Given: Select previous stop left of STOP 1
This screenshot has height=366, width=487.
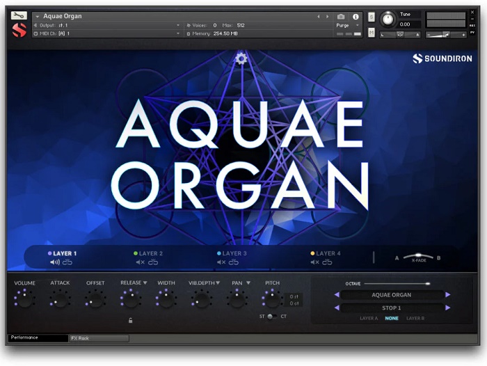Looking at the screenshot, I should point(337,308).
